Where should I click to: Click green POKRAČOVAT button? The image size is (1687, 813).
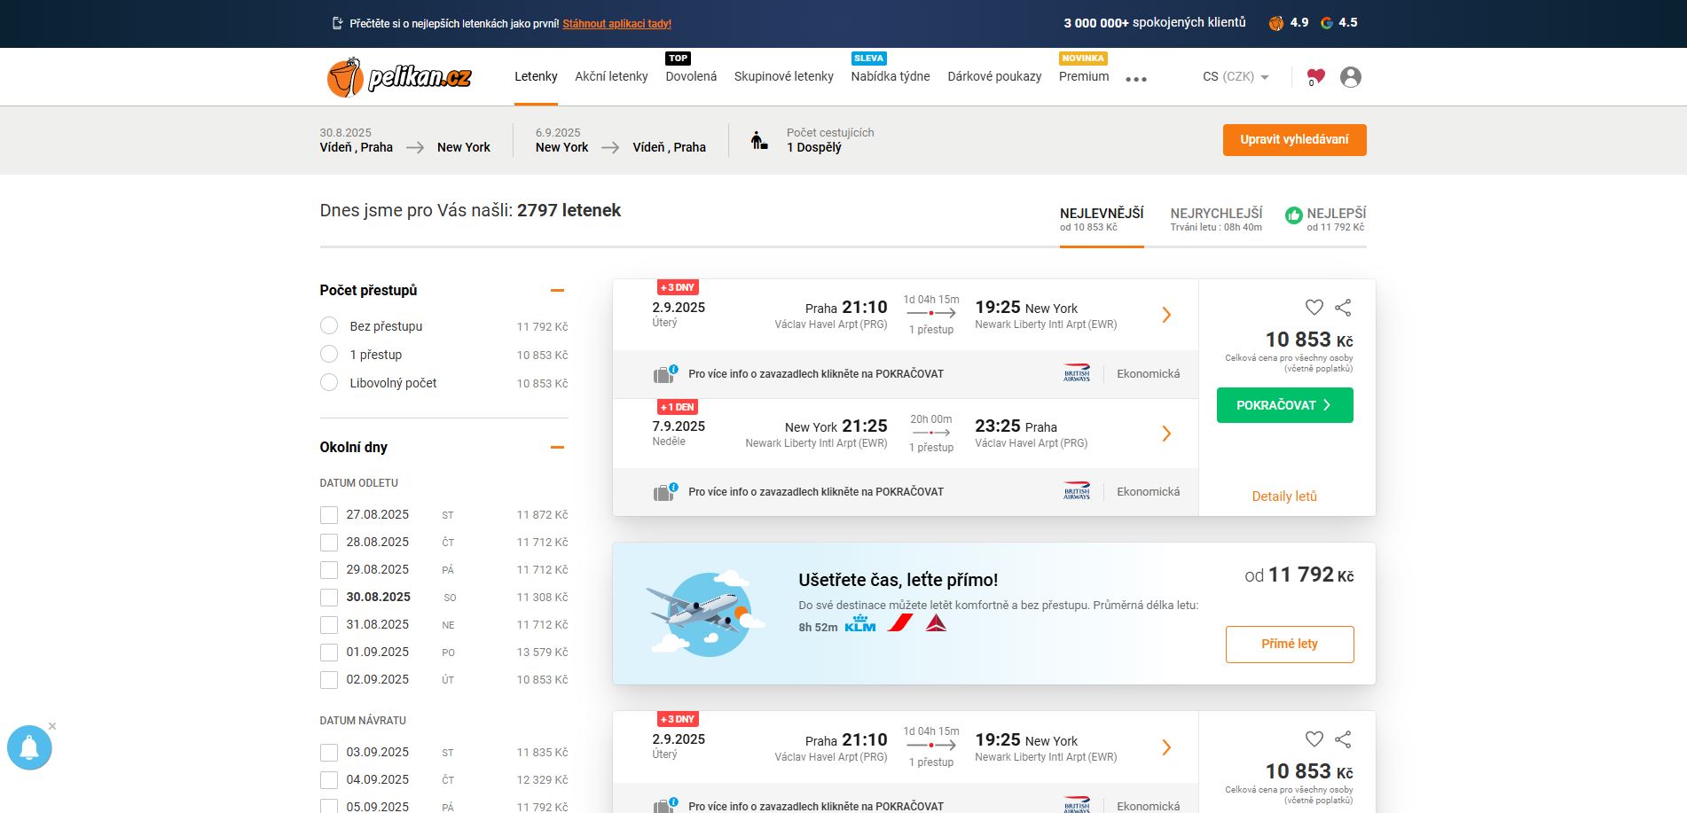tap(1285, 405)
